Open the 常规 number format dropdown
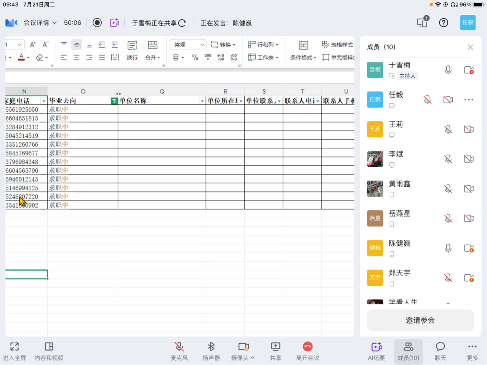 tap(188, 45)
